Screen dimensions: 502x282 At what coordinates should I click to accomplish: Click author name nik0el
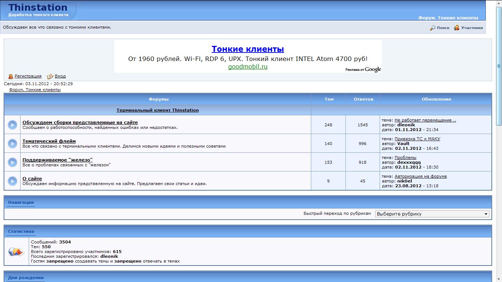point(405,181)
